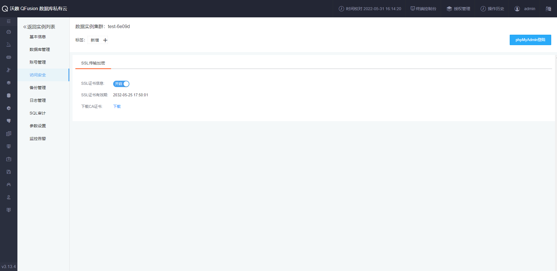Open the Oracle ring icon in sidebar
Image resolution: width=557 pixels, height=271 pixels.
point(9,57)
